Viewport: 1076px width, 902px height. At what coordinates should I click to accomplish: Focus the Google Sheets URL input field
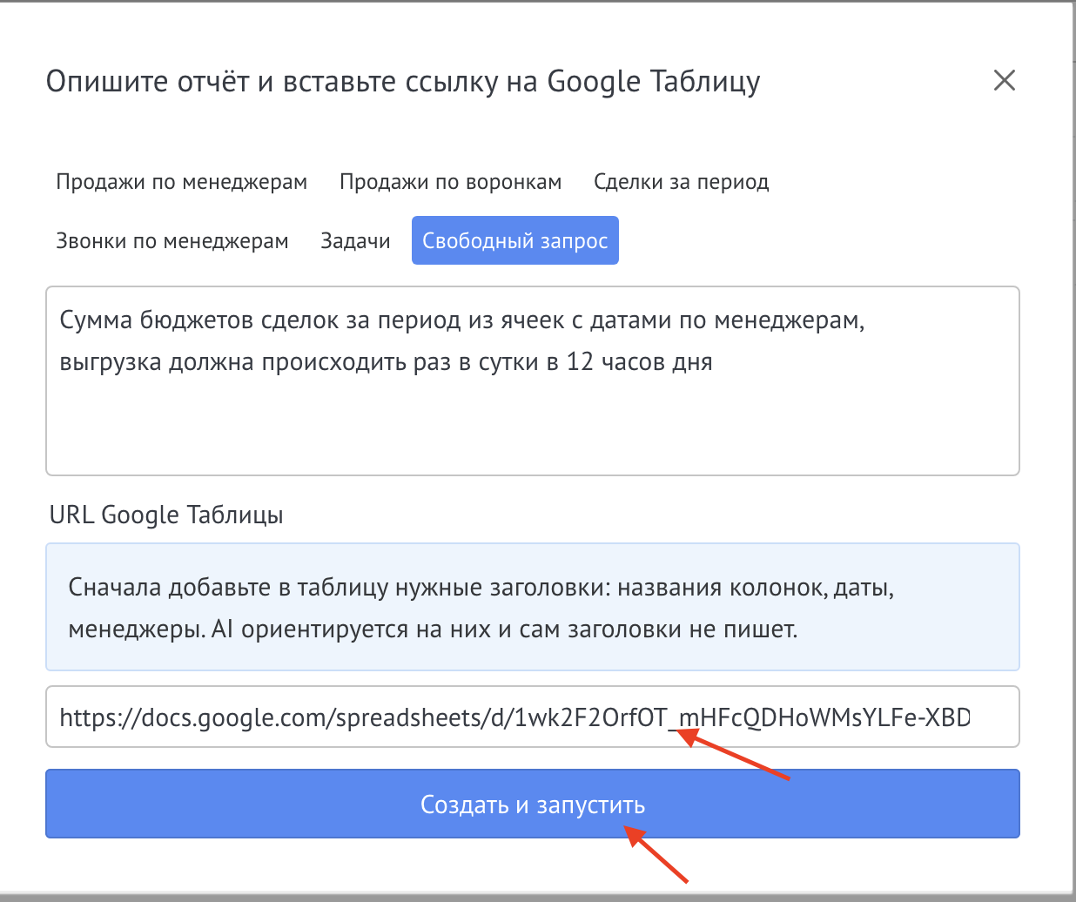click(x=533, y=717)
